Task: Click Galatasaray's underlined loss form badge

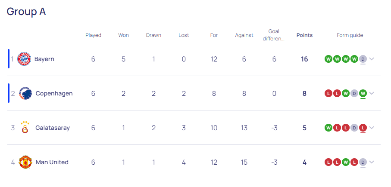Action: coord(363,128)
